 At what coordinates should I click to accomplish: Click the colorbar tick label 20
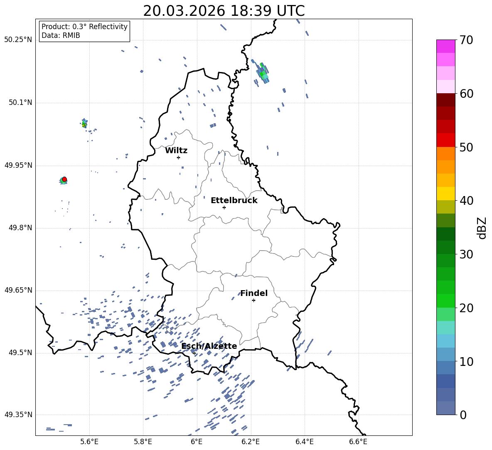[x=467, y=308]
